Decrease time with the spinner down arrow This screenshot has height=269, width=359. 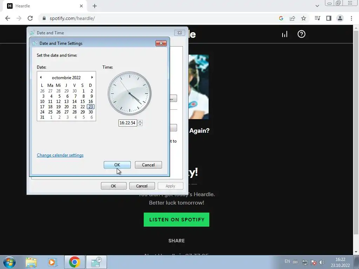click(140, 124)
